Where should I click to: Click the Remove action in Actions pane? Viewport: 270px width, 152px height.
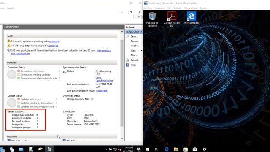pos(135,41)
